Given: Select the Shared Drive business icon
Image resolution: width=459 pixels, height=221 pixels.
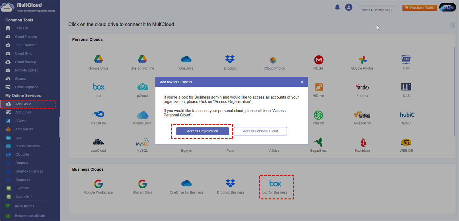Looking at the screenshot, I should [x=142, y=184].
